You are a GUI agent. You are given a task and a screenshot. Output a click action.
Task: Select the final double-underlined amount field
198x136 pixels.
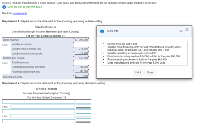tap(83, 121)
